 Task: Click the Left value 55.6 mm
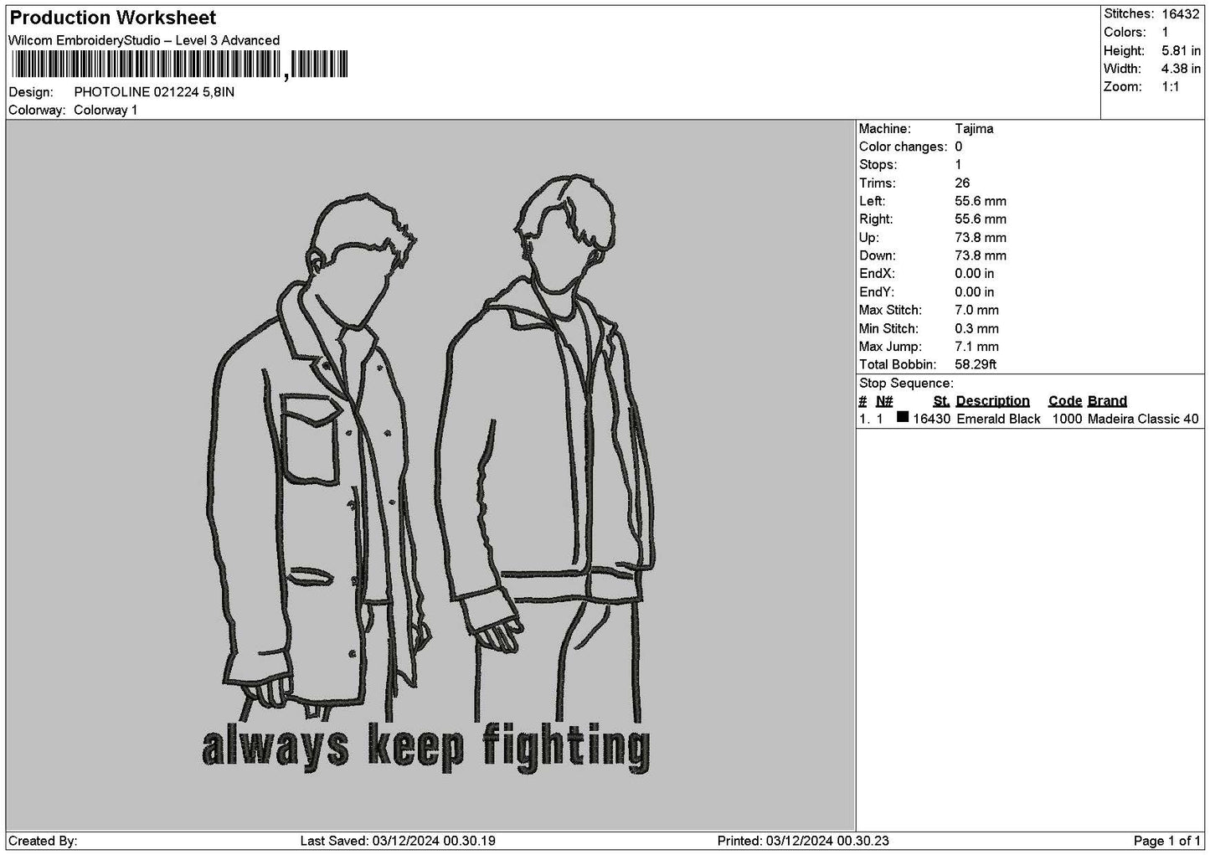pos(981,201)
